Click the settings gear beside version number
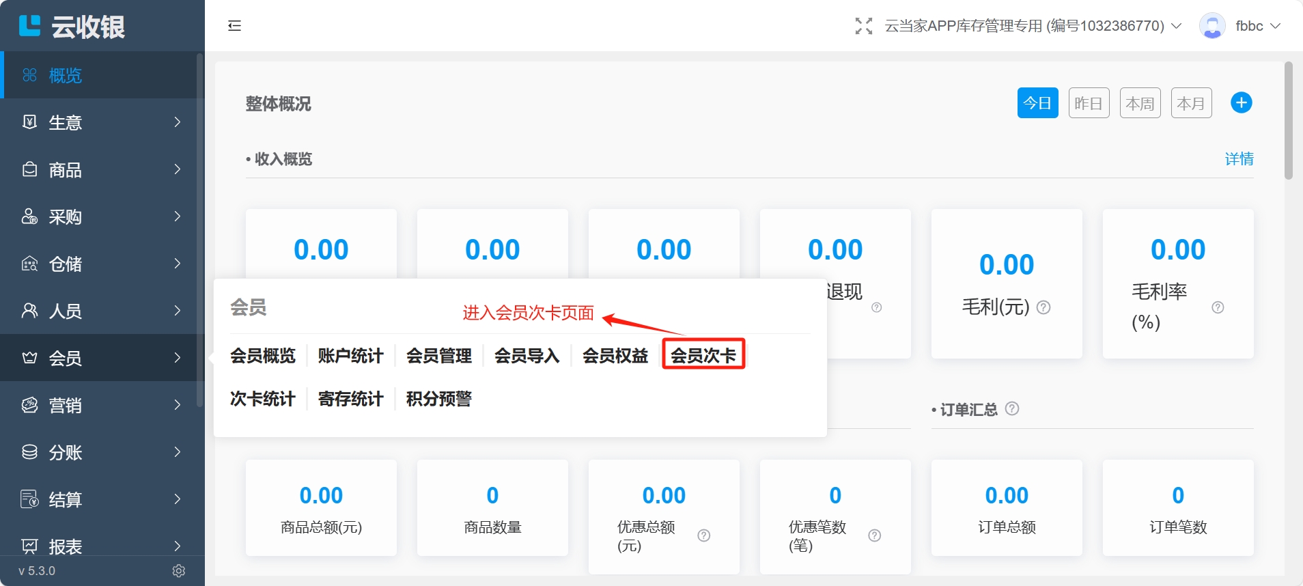 coord(179,571)
